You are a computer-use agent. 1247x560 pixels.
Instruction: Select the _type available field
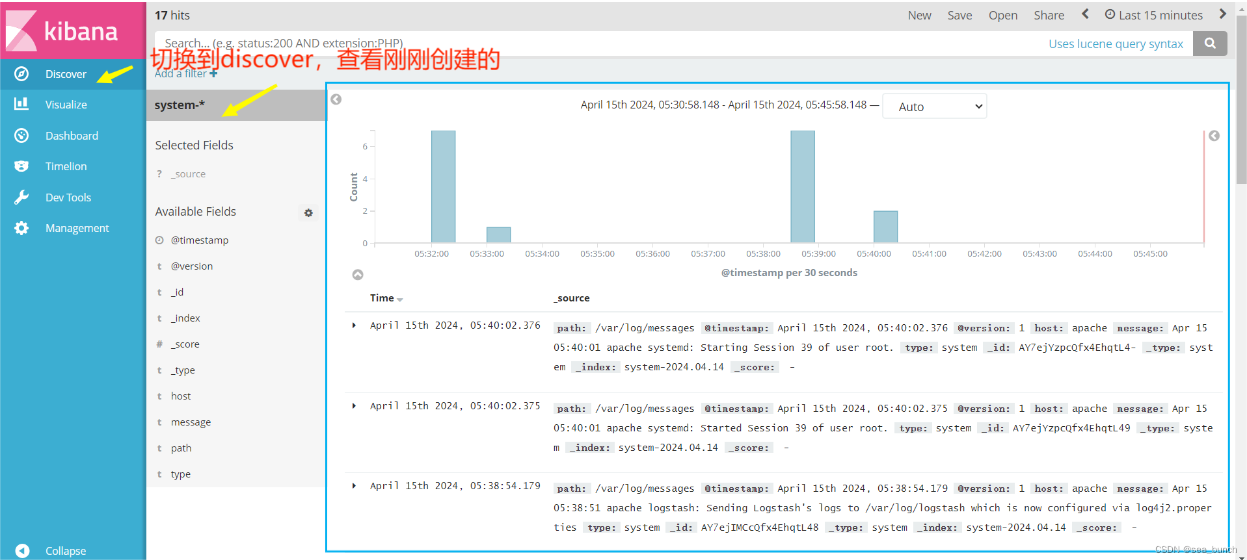pyautogui.click(x=183, y=370)
